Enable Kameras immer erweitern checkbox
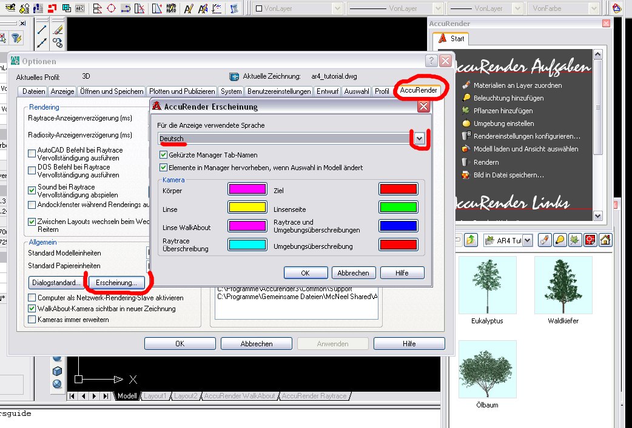 (x=32, y=320)
